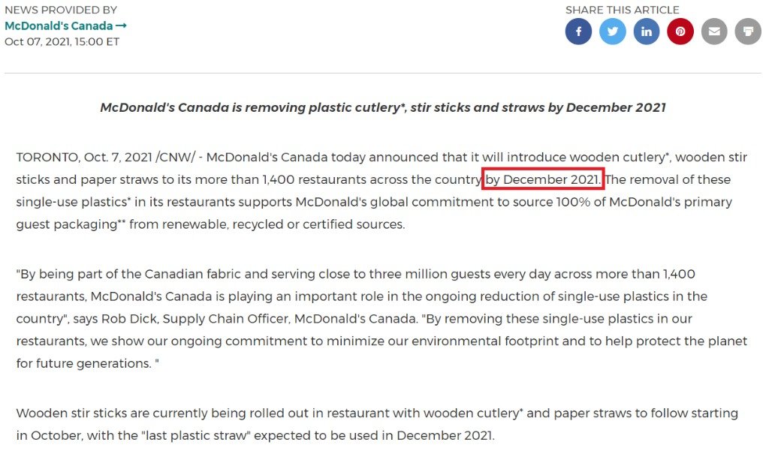Screen dimensions: 769x451
Task: Click arrow next to McDonald's Canada
Action: coord(121,26)
